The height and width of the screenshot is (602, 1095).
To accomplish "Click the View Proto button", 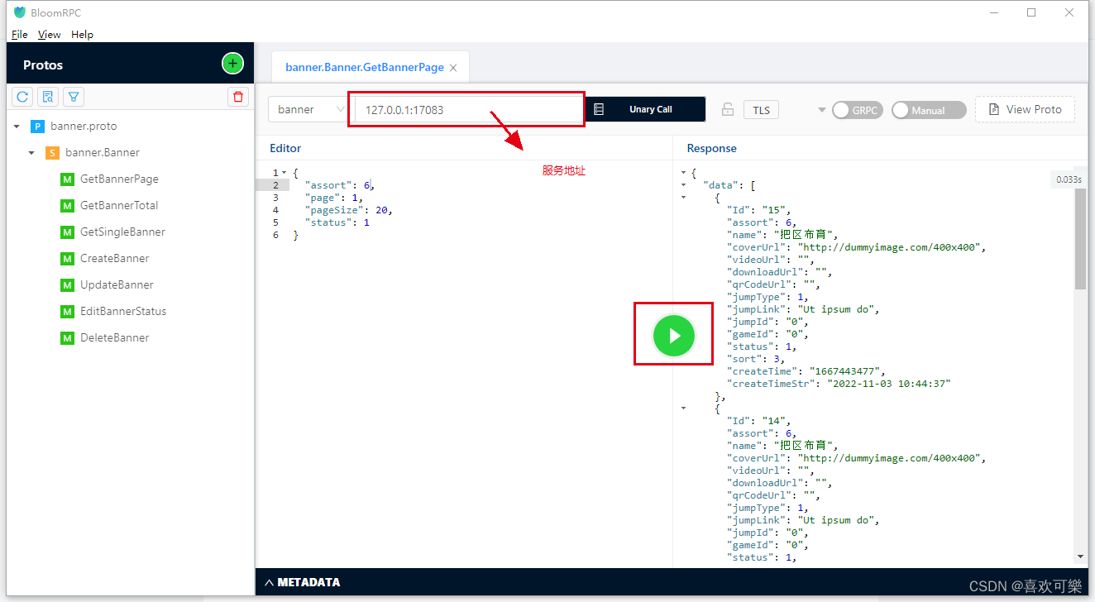I will click(x=1025, y=109).
